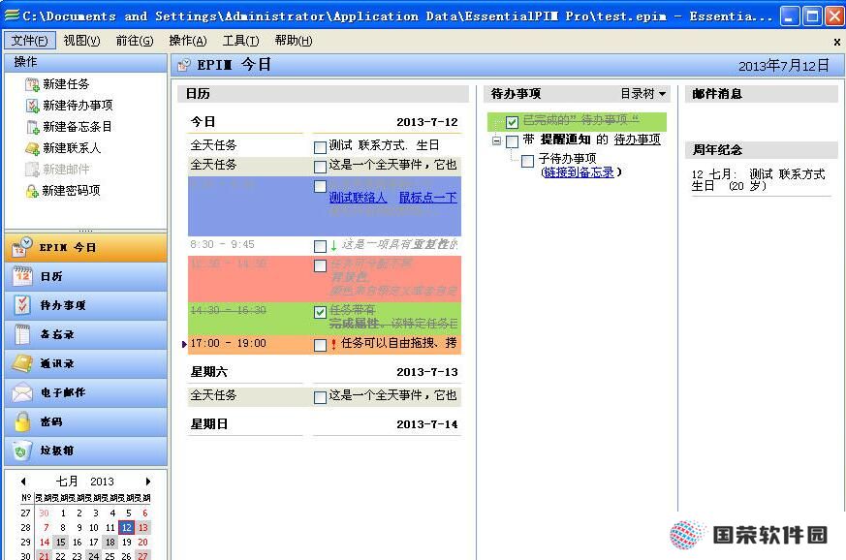Open 垃圾箱 recycle bin icon
This screenshot has width=846, height=560.
(x=21, y=451)
